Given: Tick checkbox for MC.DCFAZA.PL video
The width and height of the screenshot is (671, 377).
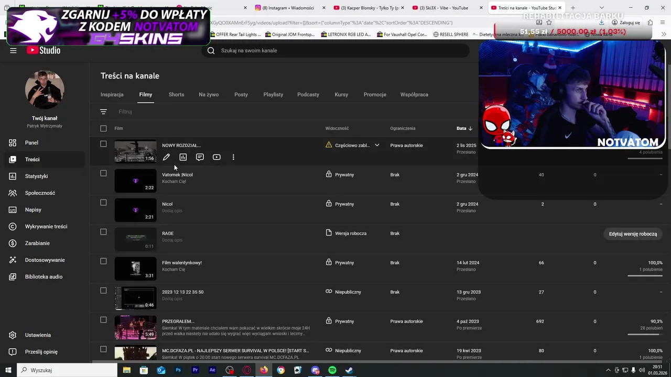Looking at the screenshot, I should coord(103,349).
